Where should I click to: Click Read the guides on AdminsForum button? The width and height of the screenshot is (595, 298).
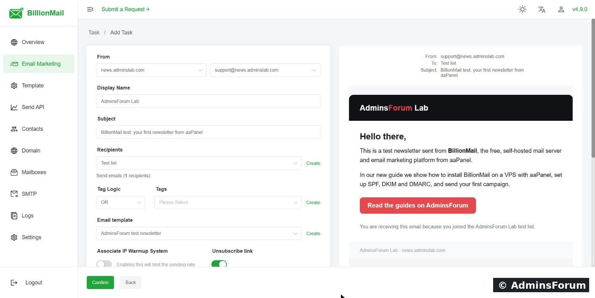[418, 206]
